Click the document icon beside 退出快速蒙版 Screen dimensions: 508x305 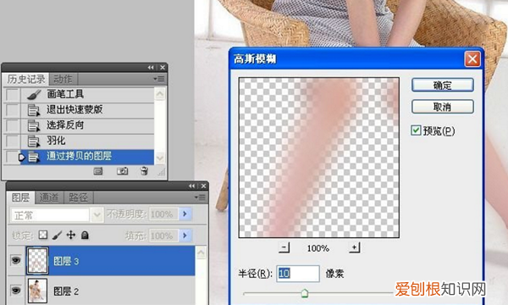pos(34,110)
